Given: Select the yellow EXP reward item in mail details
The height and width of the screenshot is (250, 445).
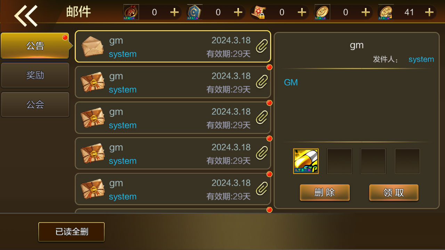Looking at the screenshot, I should click(x=306, y=161).
